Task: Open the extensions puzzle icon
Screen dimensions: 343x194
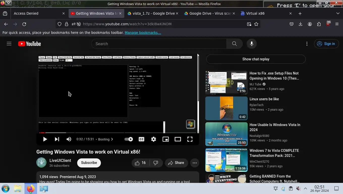Action: point(319,24)
